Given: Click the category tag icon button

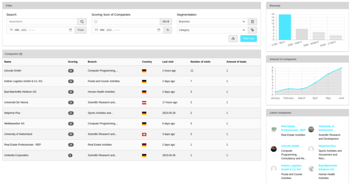Looking at the screenshot, I should pos(252,30).
